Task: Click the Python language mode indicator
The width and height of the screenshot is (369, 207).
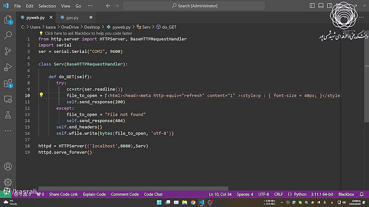Action: pyautogui.click(x=300, y=194)
